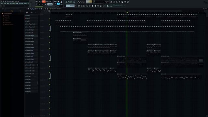Image resolution: width=208 pixels, height=117 pixels.
Task: Click the plug-shaped plugin icon
Action: coord(95,6)
